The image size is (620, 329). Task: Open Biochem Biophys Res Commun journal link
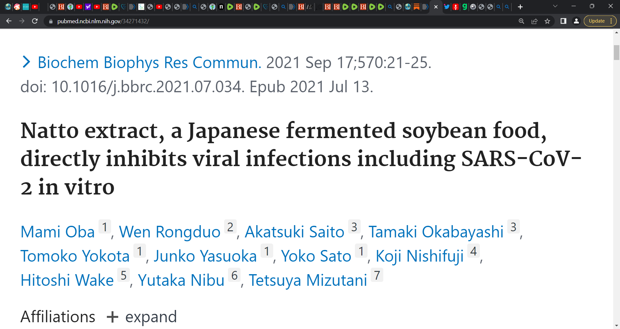150,62
